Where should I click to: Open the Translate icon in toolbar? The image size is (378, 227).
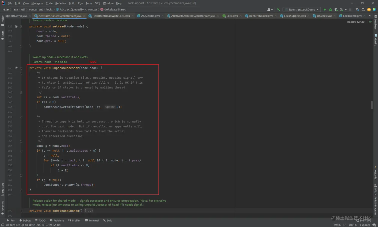[x=357, y=9]
